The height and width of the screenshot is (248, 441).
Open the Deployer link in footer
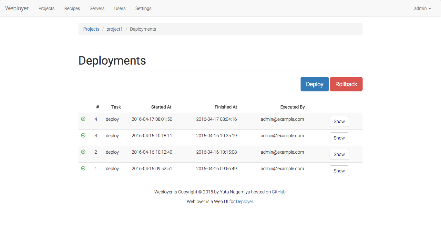click(x=244, y=201)
